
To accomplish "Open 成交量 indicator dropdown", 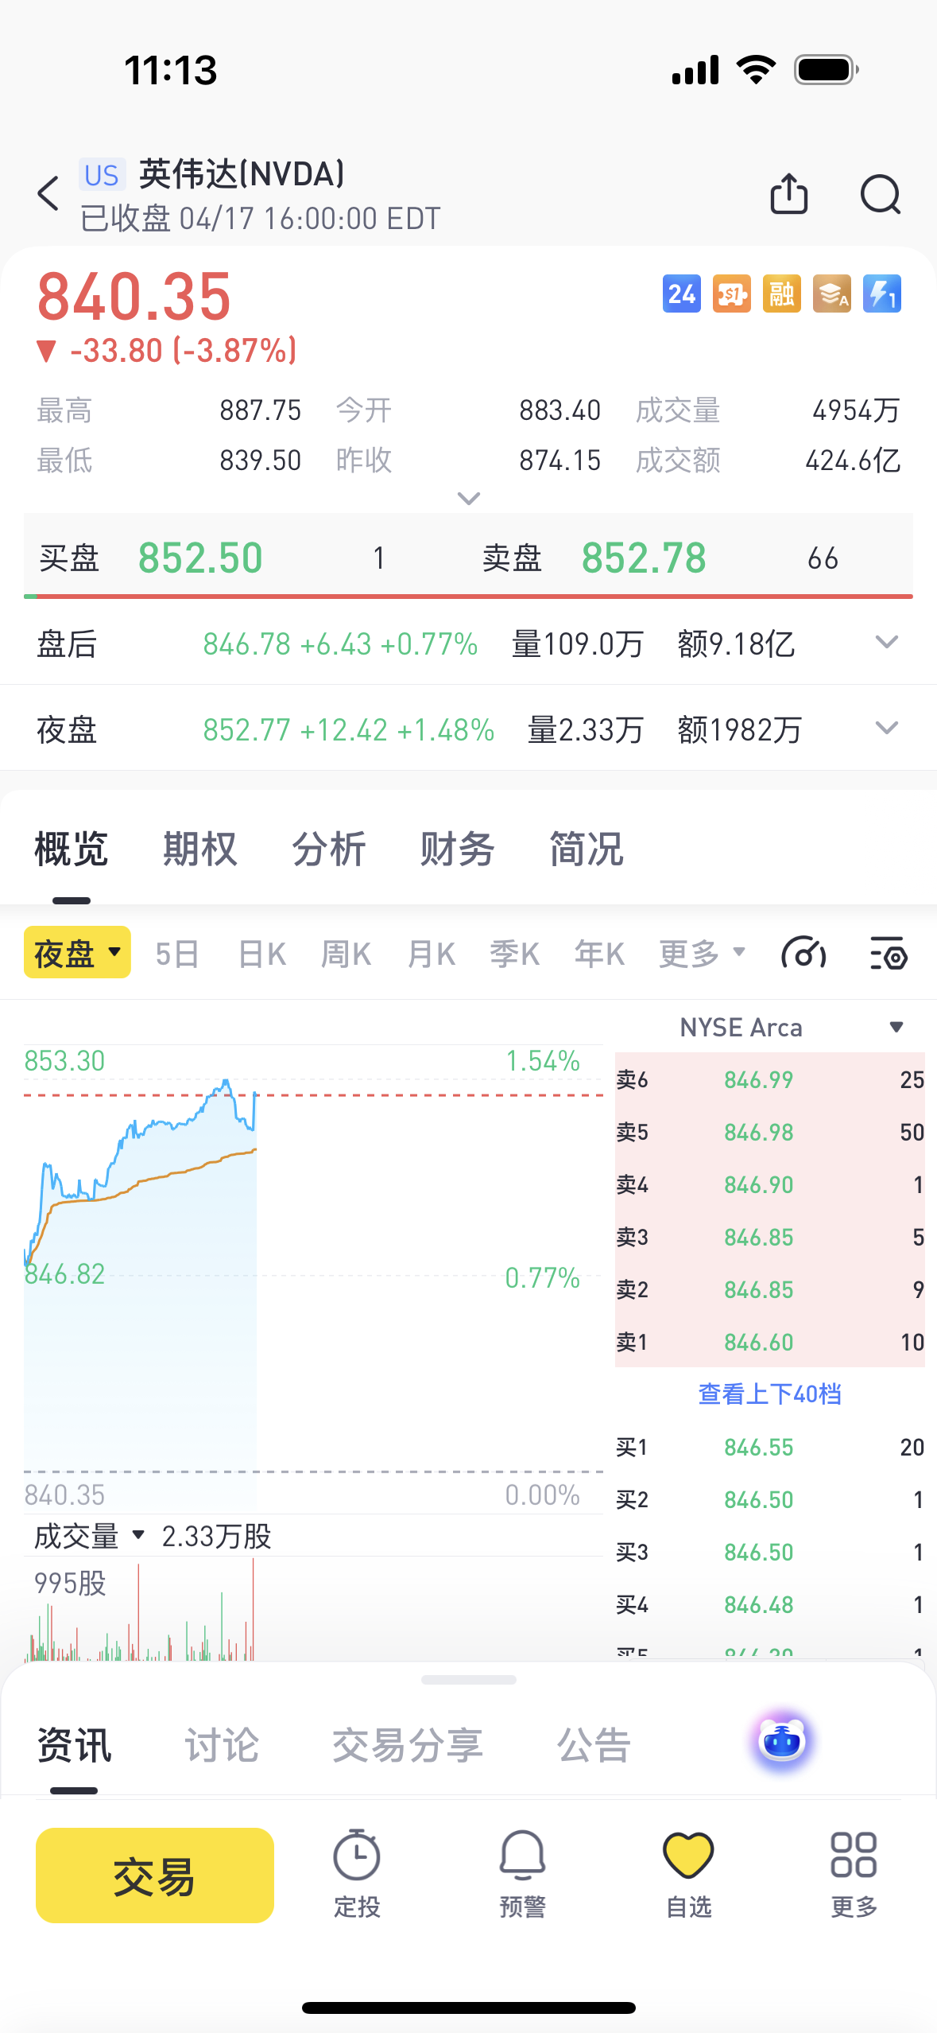I will coord(89,1536).
